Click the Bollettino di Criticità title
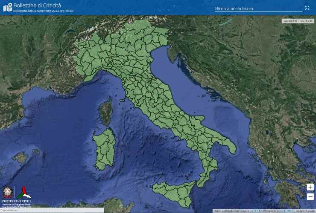This screenshot has height=213, width=316. click(x=37, y=5)
